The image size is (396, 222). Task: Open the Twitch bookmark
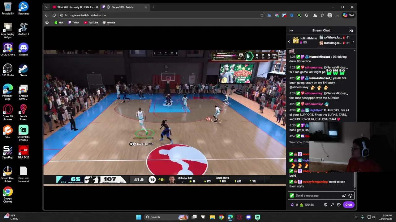click(x=74, y=23)
